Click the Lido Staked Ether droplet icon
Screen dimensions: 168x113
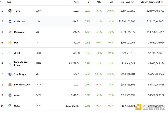pos(10,64)
